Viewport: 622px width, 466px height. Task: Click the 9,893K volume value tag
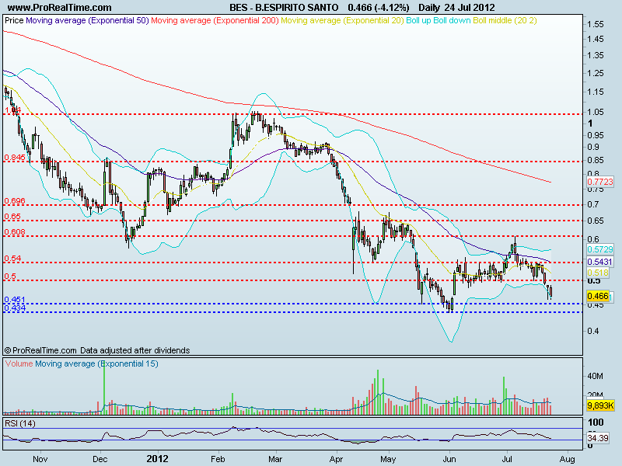click(x=600, y=405)
